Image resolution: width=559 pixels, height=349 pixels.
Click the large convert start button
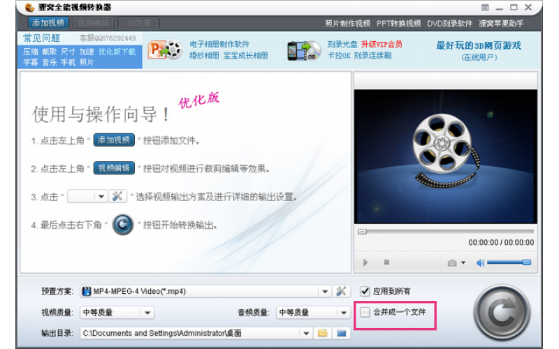click(x=501, y=312)
